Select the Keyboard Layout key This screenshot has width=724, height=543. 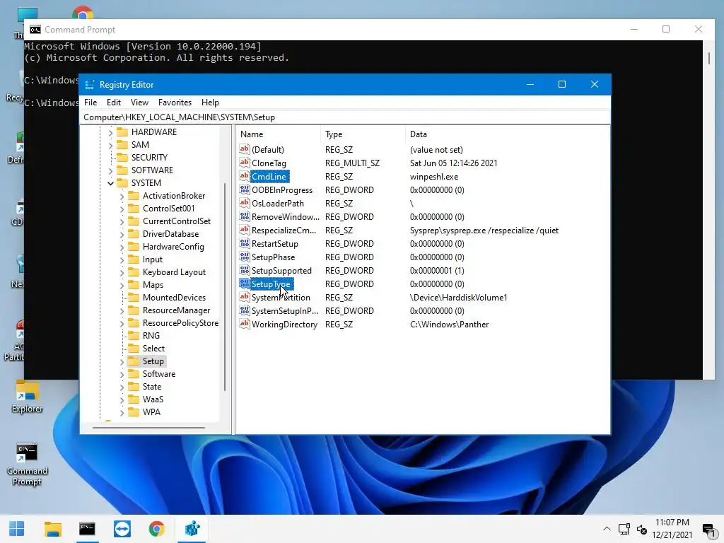174,272
